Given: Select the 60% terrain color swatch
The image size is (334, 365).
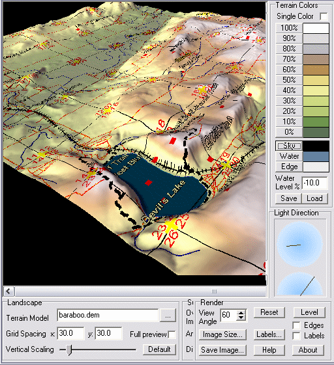Looking at the screenshot, I should tap(316, 70).
